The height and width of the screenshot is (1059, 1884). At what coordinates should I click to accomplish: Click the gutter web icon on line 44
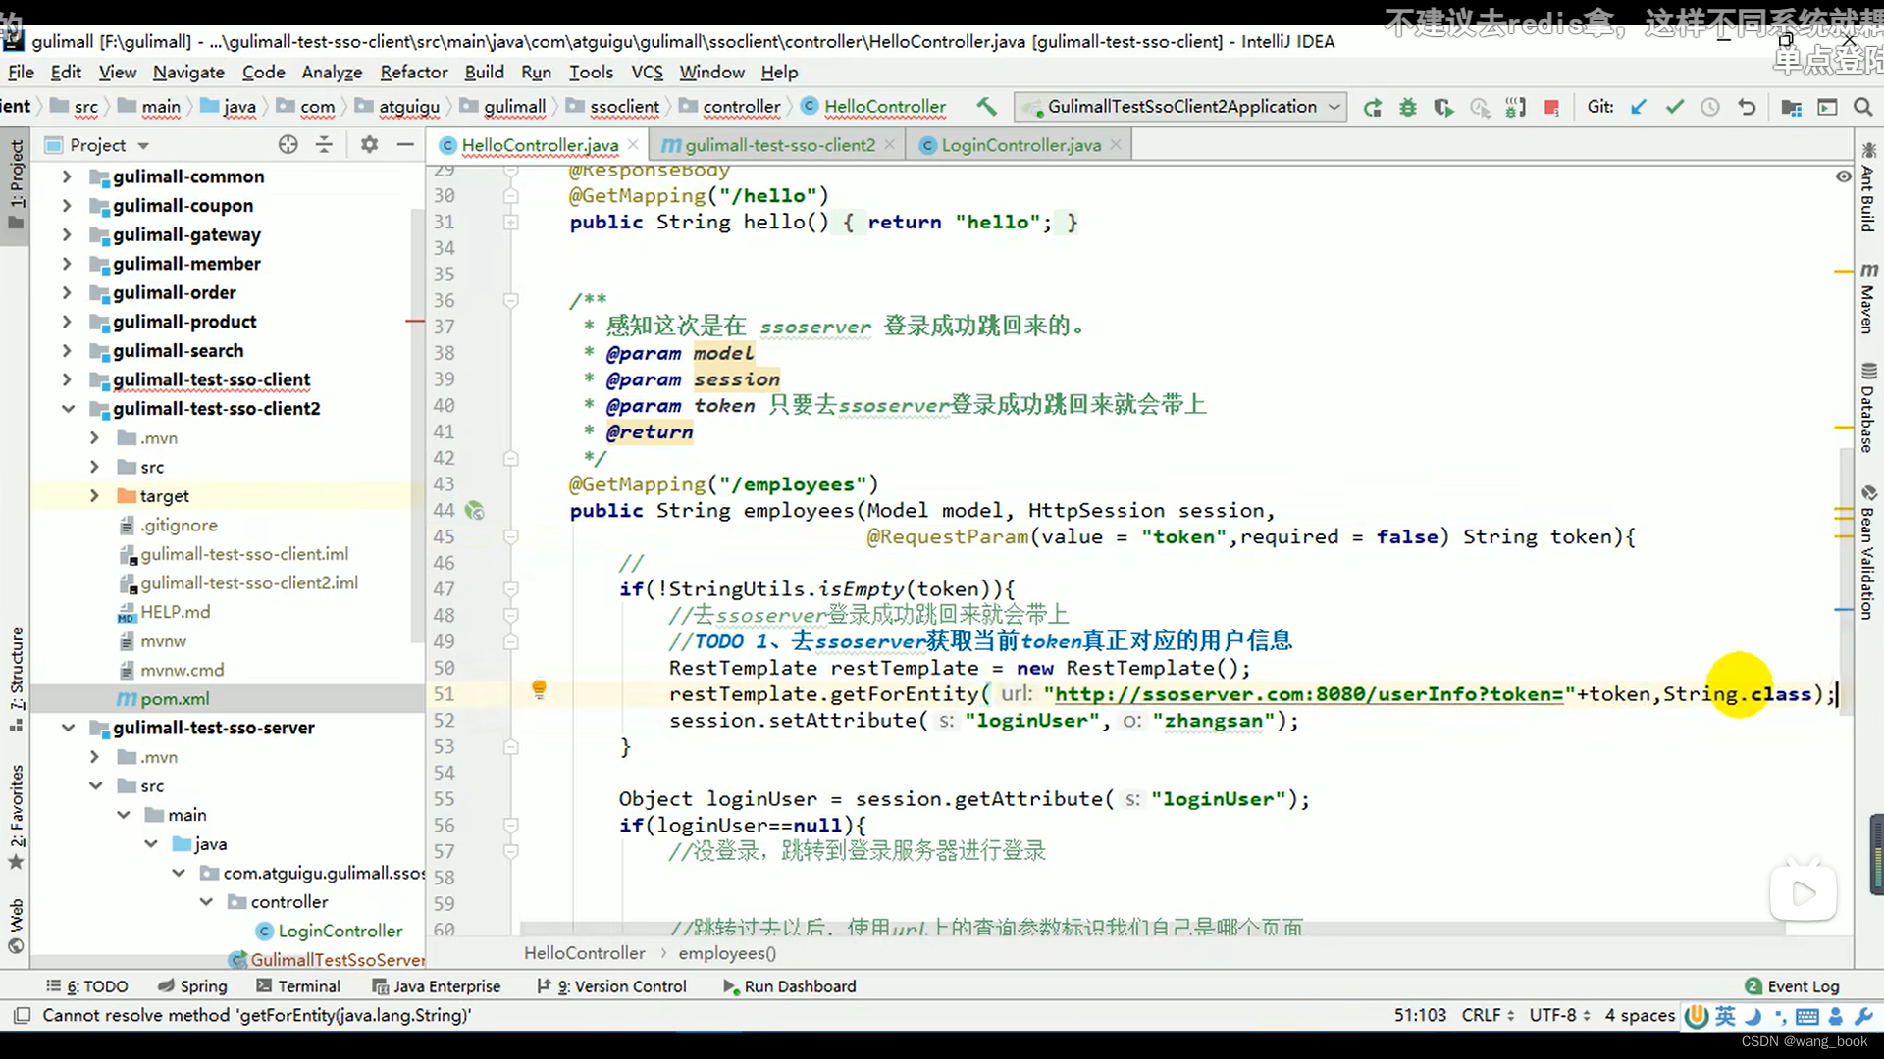[475, 511]
